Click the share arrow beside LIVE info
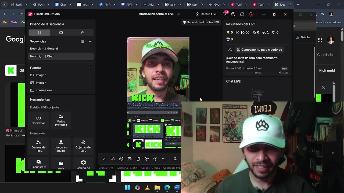This screenshot has width=344, height=193. coord(179,14)
